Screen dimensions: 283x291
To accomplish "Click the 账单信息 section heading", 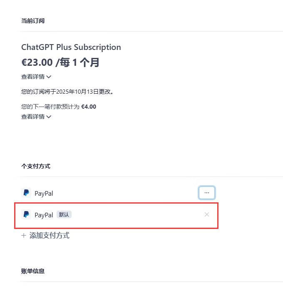I will click(x=33, y=271).
